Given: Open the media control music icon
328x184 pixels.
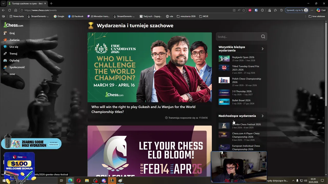Looking at the screenshot, I should [x=269, y=10].
